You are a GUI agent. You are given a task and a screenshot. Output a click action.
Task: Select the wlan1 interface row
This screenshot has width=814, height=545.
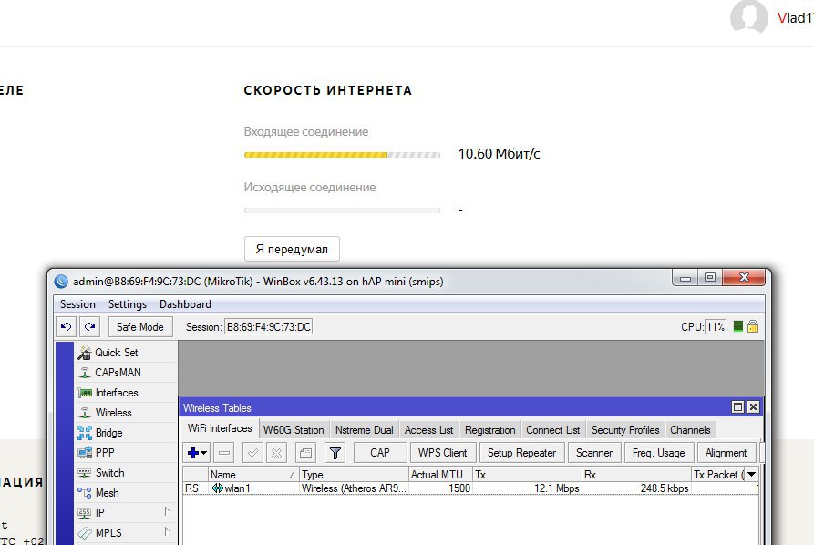[470, 488]
